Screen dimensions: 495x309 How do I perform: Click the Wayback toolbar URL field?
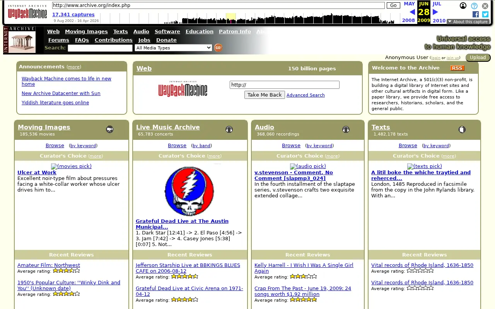pos(218,5)
